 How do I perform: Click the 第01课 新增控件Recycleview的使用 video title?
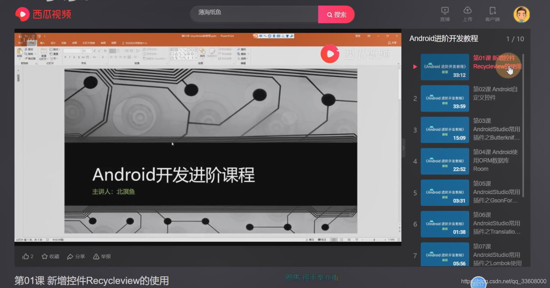[92, 280]
